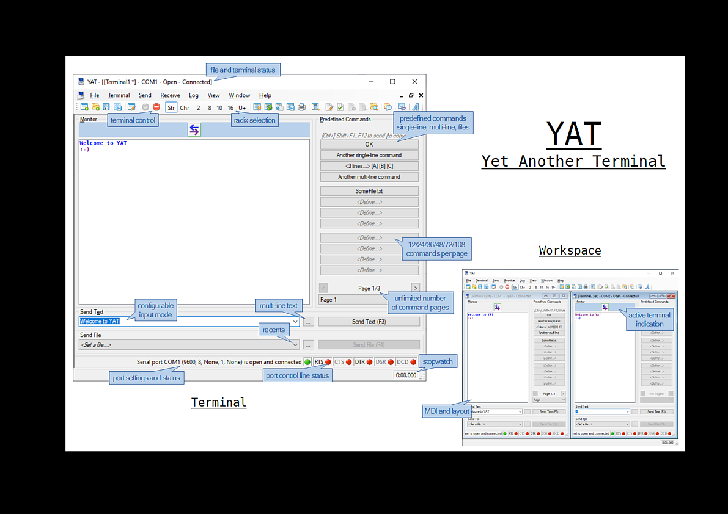This screenshot has width=728, height=514.
Task: Open the Help menu
Action: click(265, 95)
